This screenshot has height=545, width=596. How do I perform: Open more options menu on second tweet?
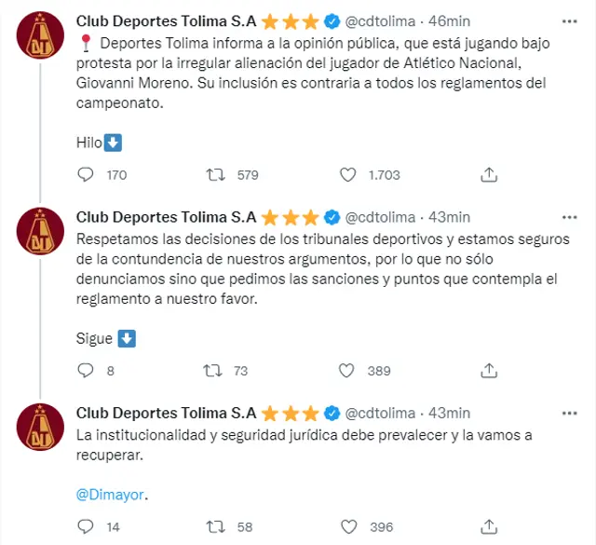coord(568,217)
